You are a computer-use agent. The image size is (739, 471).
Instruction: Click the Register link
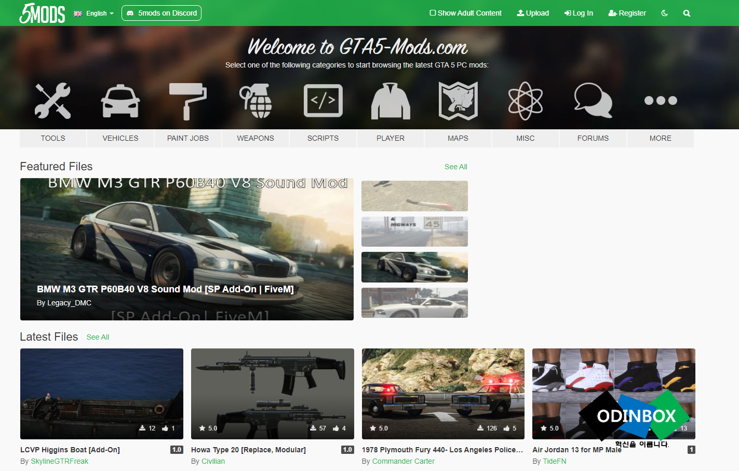(627, 13)
